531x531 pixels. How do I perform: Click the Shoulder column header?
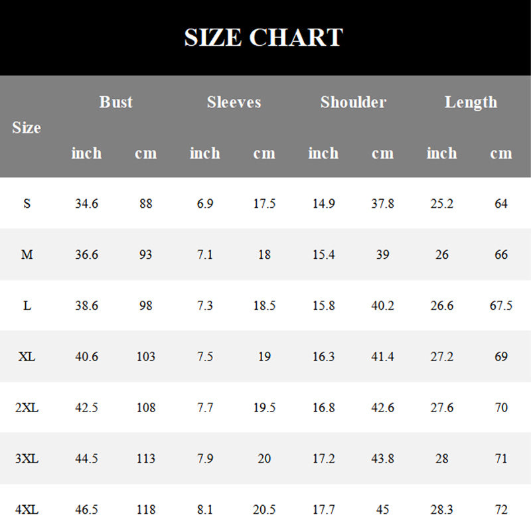coord(353,102)
